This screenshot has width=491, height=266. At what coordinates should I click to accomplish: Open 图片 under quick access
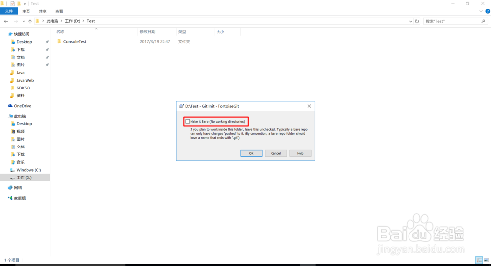20,65
